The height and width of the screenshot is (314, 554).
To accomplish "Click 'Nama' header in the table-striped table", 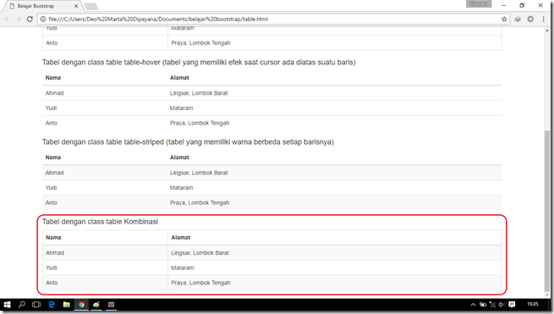I will pos(53,157).
